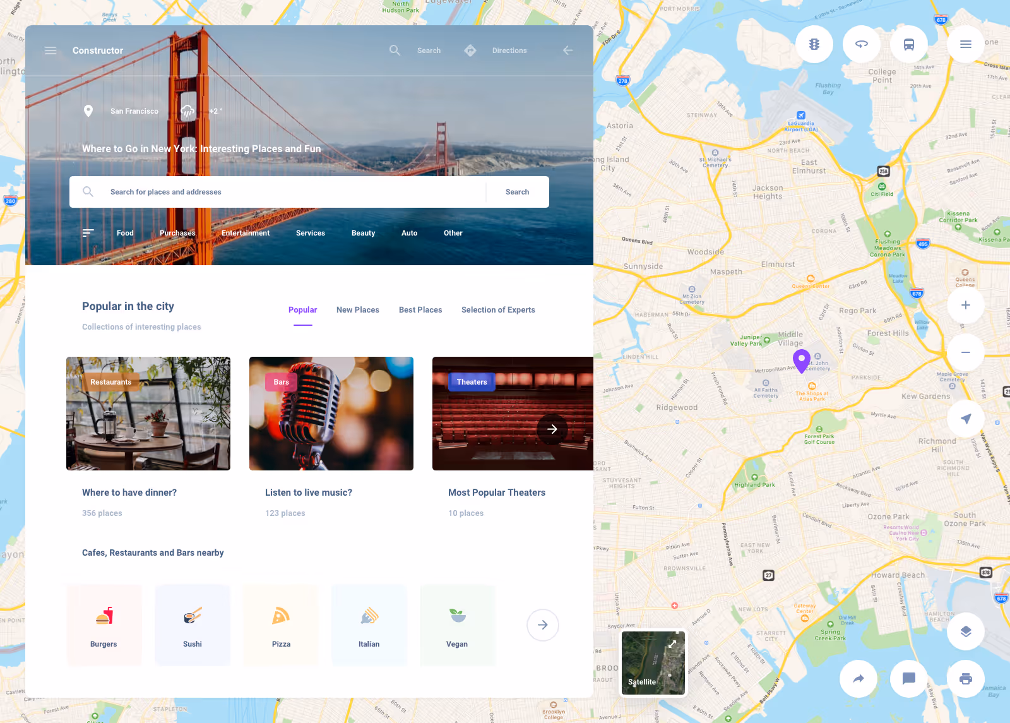Show traffic conditions on the map
Screen dimensions: 1010x723
pyautogui.click(x=814, y=44)
